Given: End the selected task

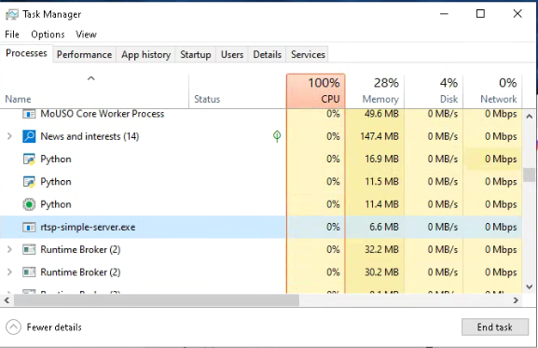Looking at the screenshot, I should click(495, 327).
